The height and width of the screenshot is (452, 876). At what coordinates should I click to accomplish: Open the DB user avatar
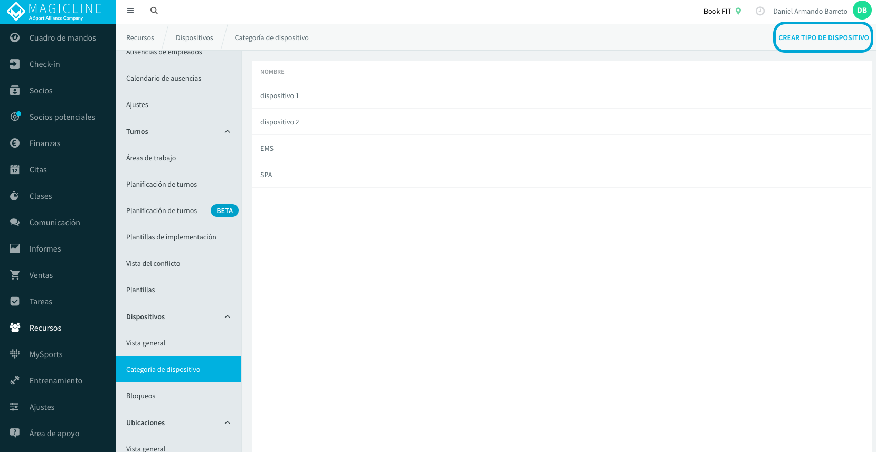click(862, 11)
